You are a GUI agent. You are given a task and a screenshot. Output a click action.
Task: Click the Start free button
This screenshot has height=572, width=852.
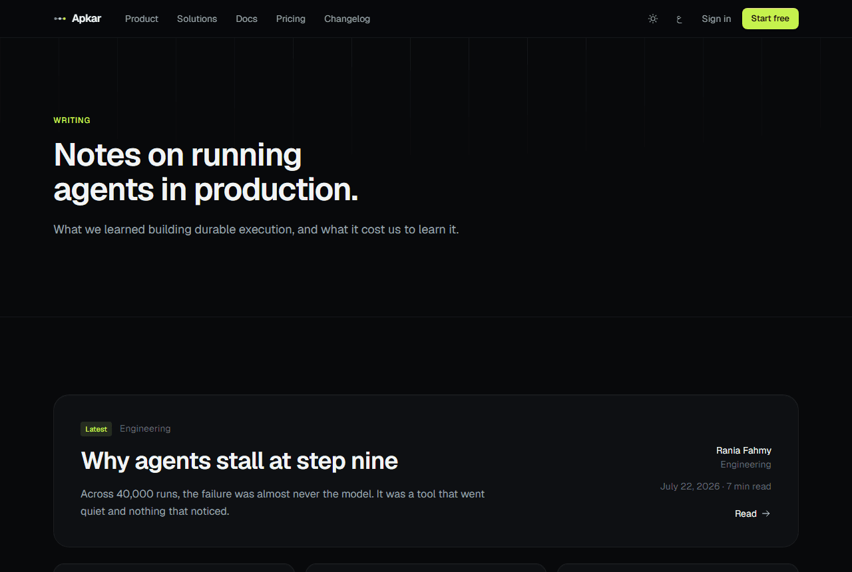coord(770,19)
